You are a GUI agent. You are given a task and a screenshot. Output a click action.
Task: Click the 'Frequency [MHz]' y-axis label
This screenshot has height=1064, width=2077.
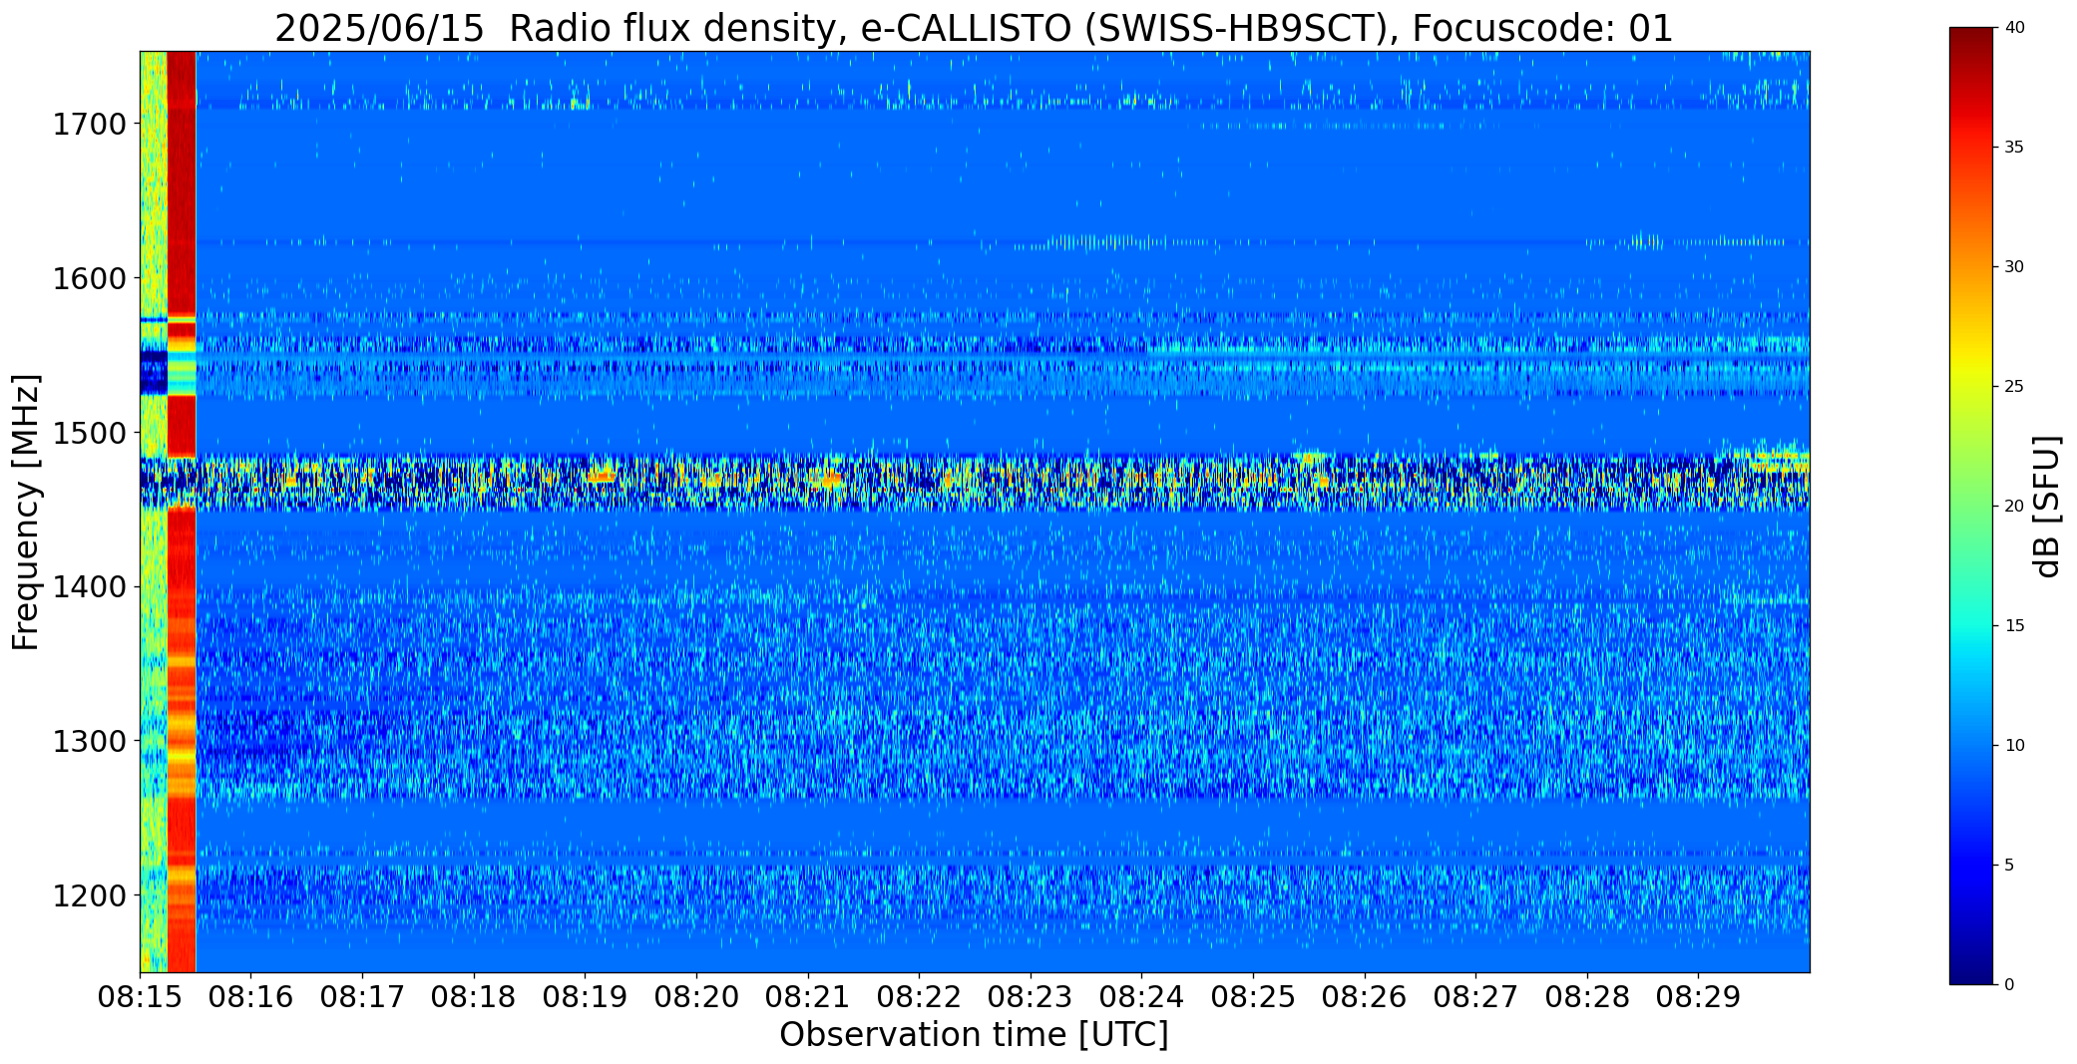click(27, 512)
